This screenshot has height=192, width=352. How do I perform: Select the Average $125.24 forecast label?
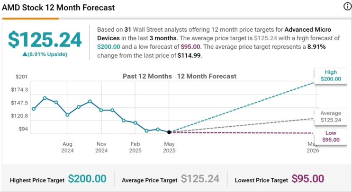point(330,116)
